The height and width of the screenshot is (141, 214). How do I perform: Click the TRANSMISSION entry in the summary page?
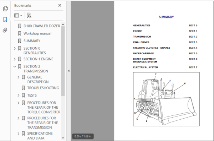(142, 37)
